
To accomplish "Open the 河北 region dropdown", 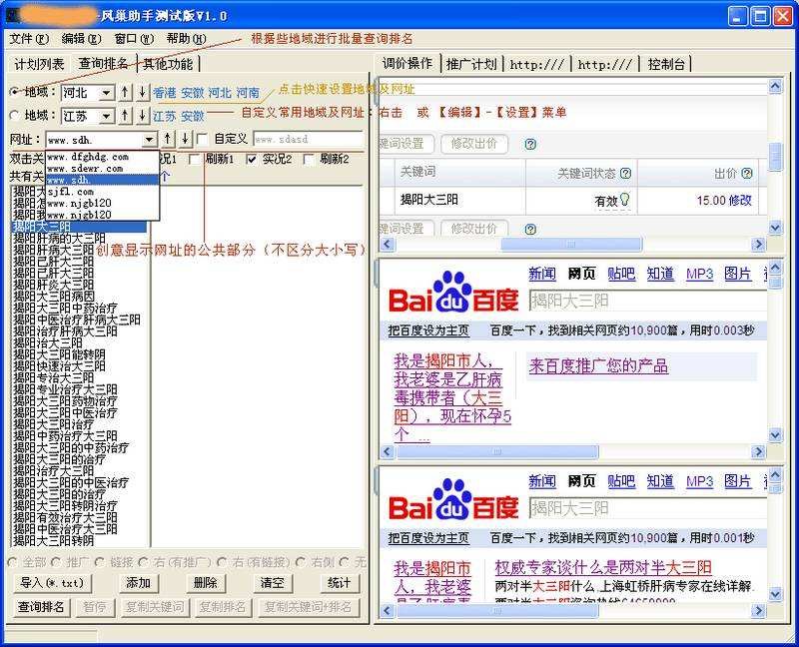I will [106, 93].
